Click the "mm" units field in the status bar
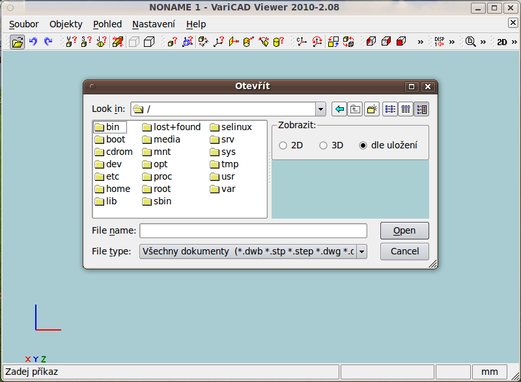The height and width of the screenshot is (382, 521). [490, 372]
